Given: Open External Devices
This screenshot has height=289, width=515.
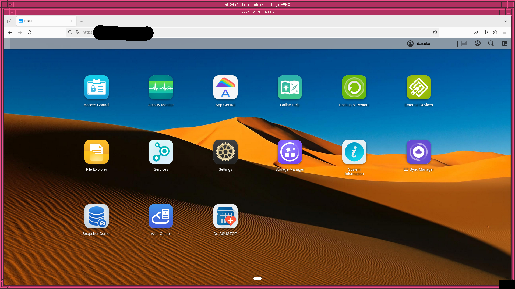Looking at the screenshot, I should (418, 87).
